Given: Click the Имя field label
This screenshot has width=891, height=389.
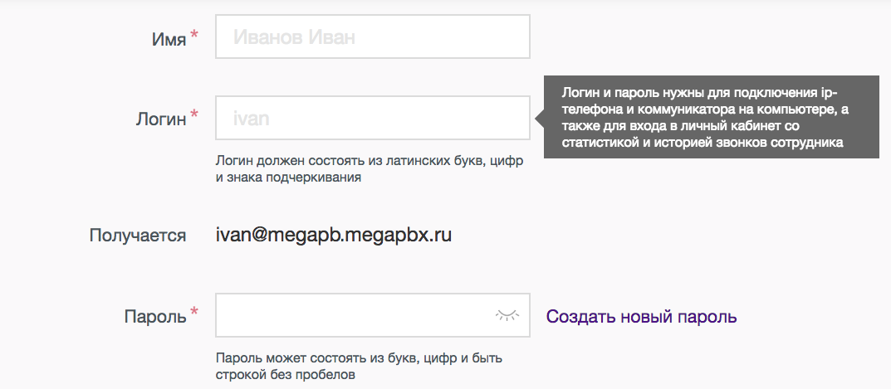Looking at the screenshot, I should [x=169, y=38].
